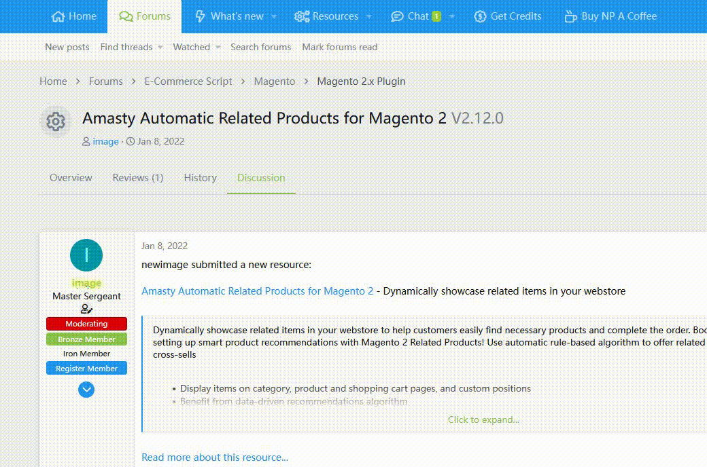Click the user avatar circle with letter I
The width and height of the screenshot is (707, 467).
click(86, 255)
